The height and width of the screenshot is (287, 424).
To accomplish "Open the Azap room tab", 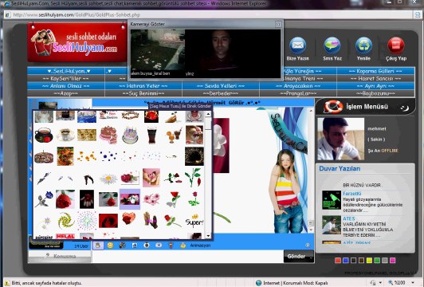I will tap(66, 93).
